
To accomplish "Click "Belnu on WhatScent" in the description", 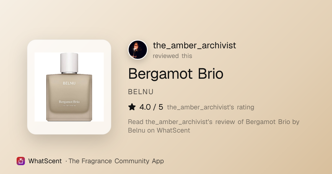I will (x=159, y=130).
